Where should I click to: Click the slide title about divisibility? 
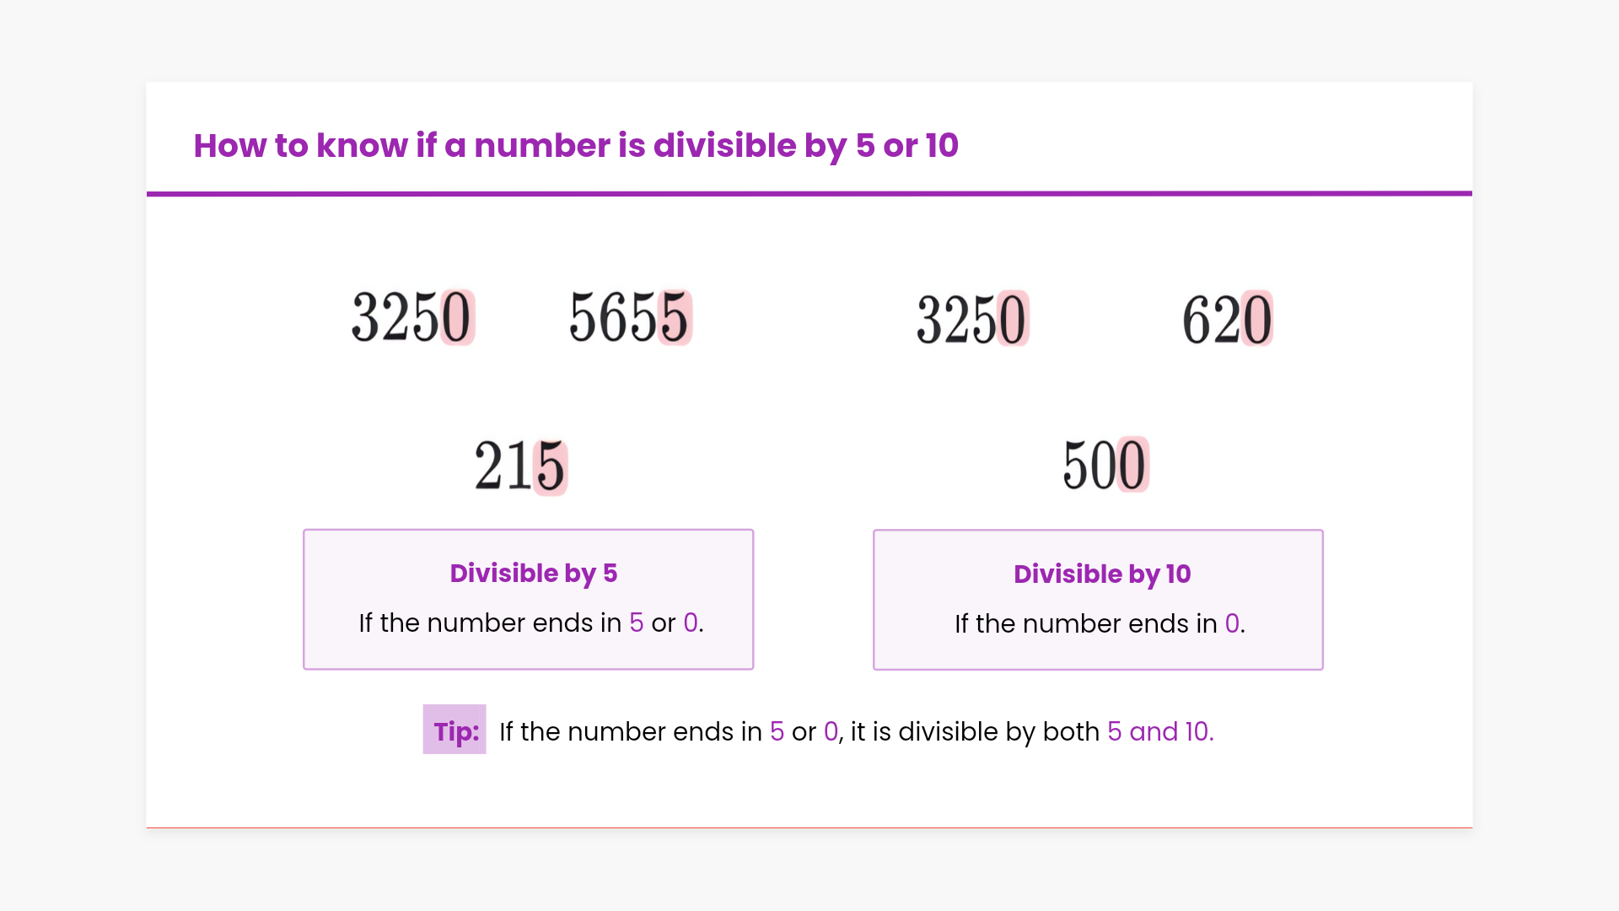(576, 145)
